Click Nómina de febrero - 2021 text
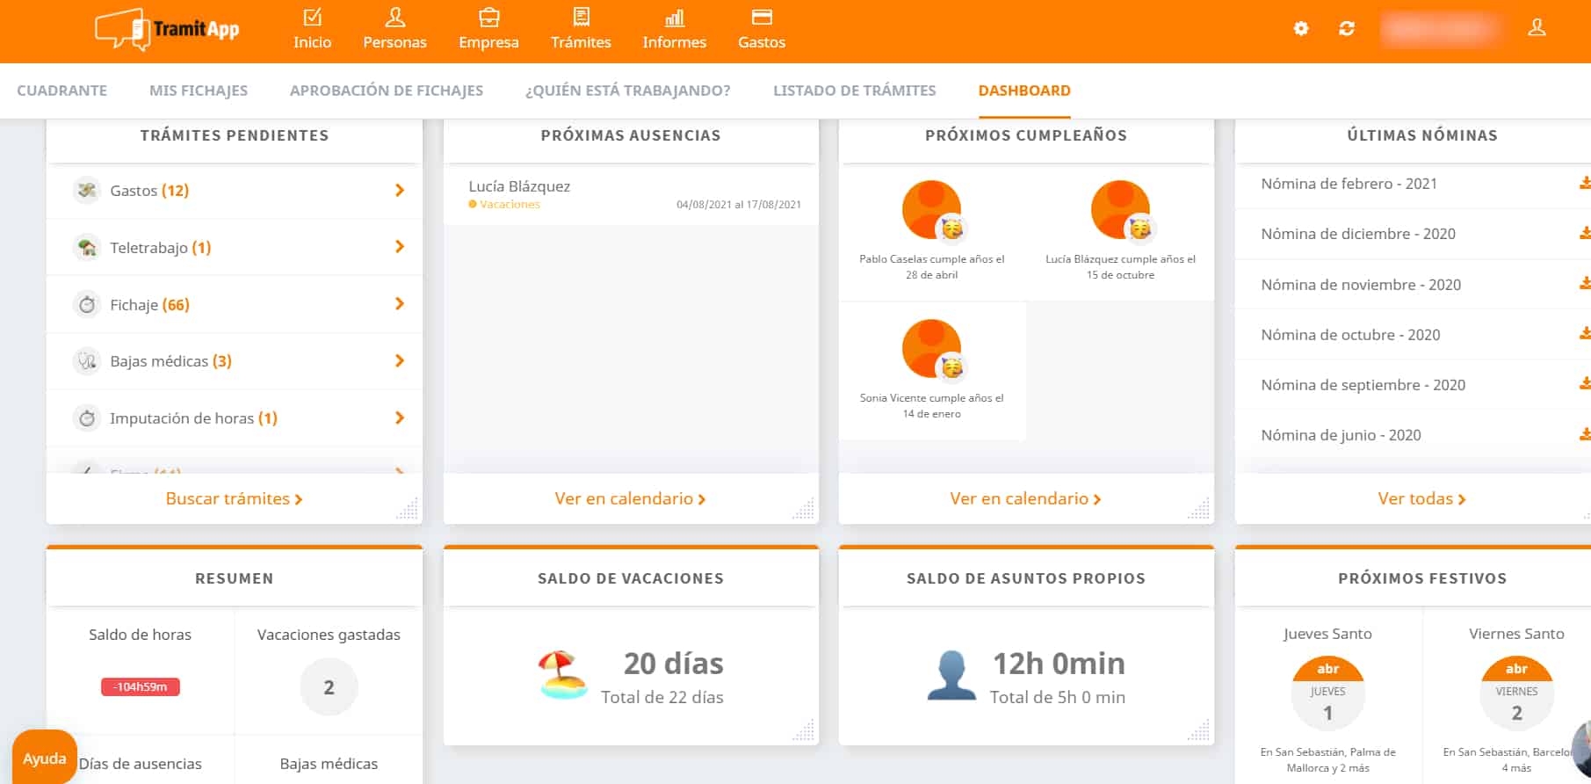This screenshot has width=1591, height=784. pos(1349,184)
